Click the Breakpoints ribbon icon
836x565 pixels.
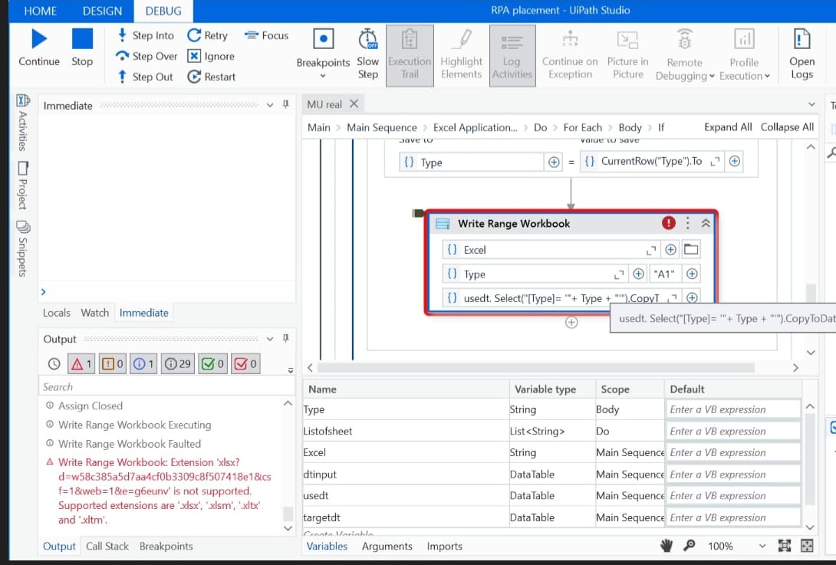coord(323,39)
